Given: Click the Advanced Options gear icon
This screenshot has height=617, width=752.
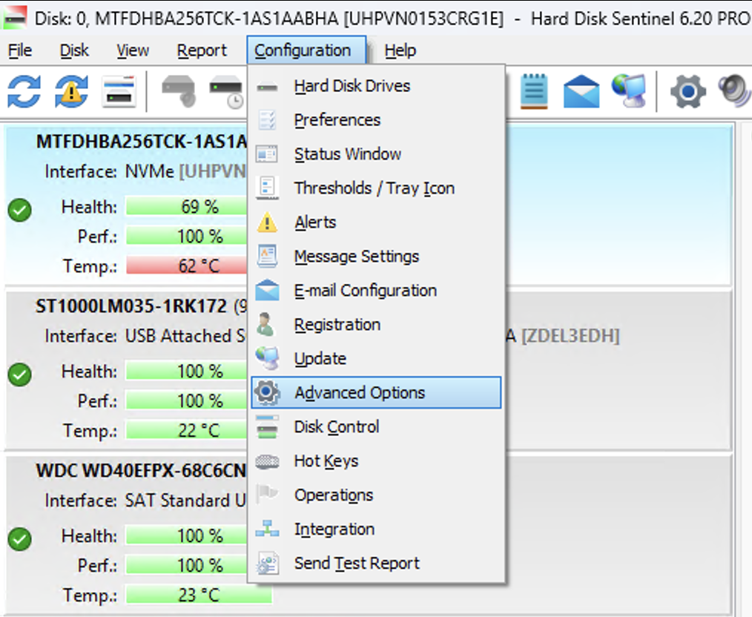Looking at the screenshot, I should pos(267,392).
